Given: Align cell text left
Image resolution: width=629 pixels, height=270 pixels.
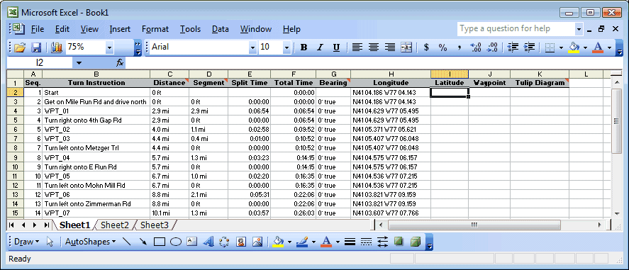Looking at the screenshot, I should tap(357, 47).
